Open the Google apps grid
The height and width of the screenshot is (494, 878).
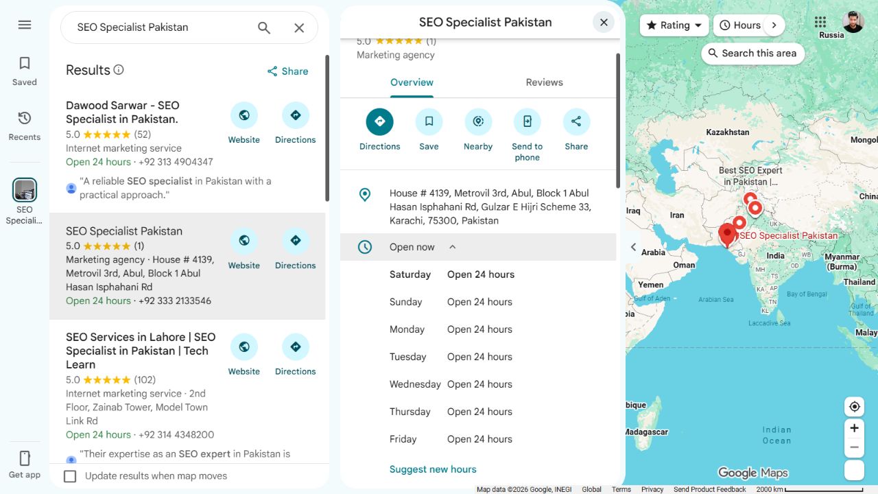click(x=820, y=22)
